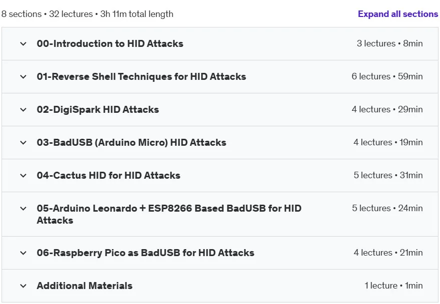Viewport: 440px width, 304px height.
Task: Toggle chevron for 06-Raspberry Pico section
Action: (23, 253)
